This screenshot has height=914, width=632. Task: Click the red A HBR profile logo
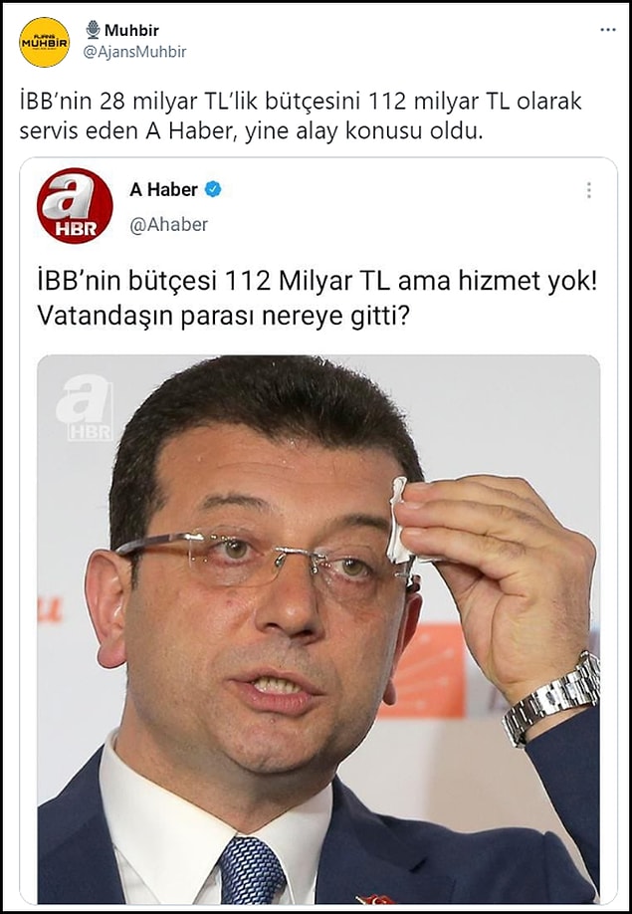[x=75, y=205]
